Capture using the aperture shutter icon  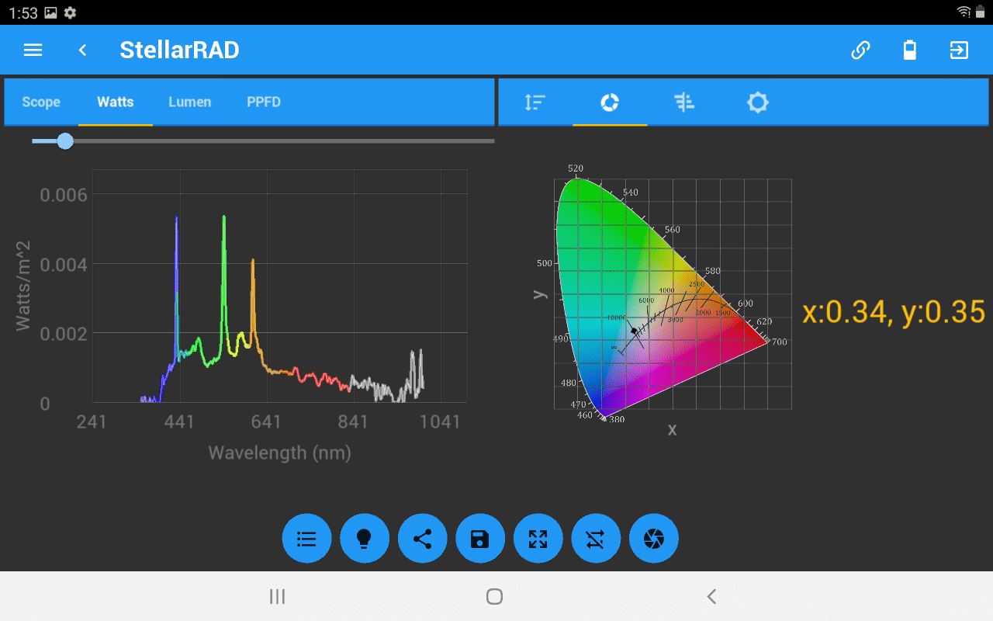pyautogui.click(x=653, y=538)
